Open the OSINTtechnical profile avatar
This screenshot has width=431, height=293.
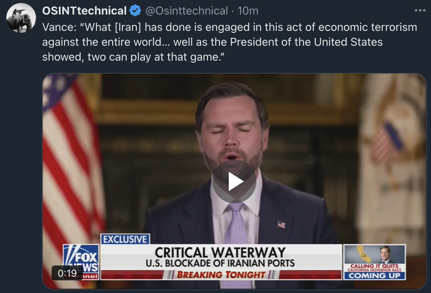(21, 18)
